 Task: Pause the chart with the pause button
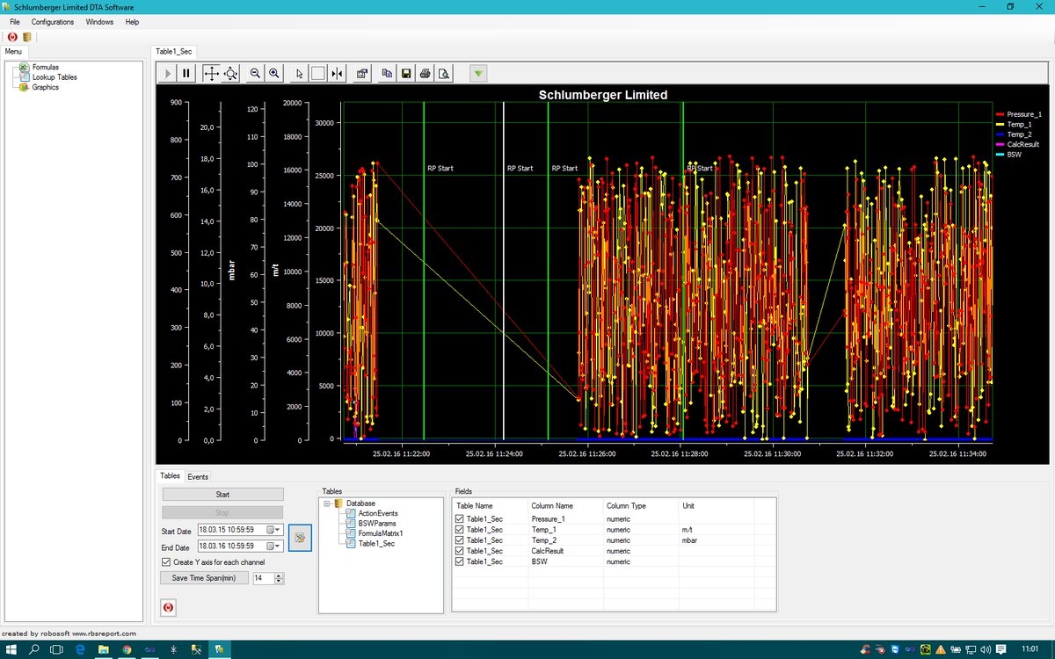coord(187,74)
